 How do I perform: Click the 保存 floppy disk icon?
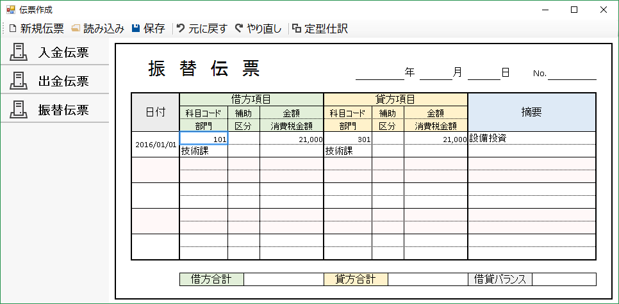[136, 28]
